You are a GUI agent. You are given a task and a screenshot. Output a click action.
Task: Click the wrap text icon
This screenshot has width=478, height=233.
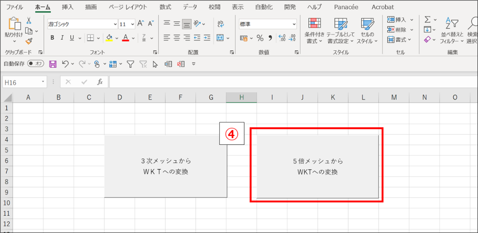click(220, 23)
